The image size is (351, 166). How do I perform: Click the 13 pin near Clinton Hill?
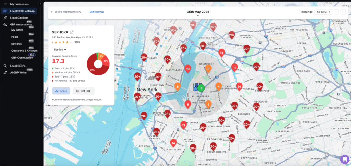coord(184,125)
